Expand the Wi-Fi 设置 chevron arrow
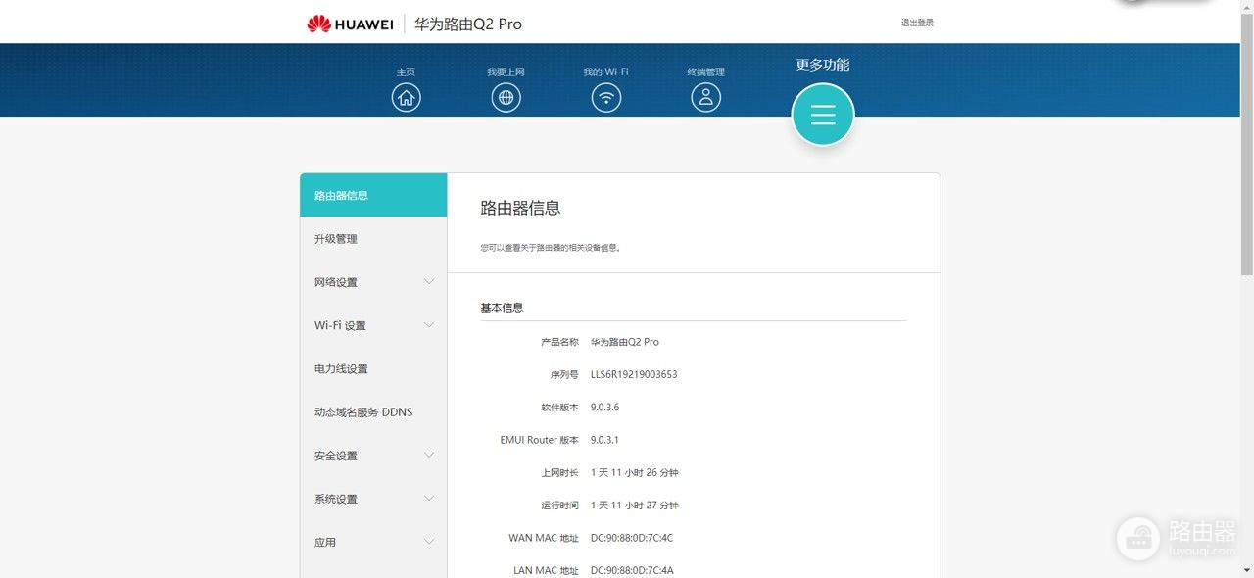This screenshot has height=578, width=1254. pyautogui.click(x=429, y=325)
